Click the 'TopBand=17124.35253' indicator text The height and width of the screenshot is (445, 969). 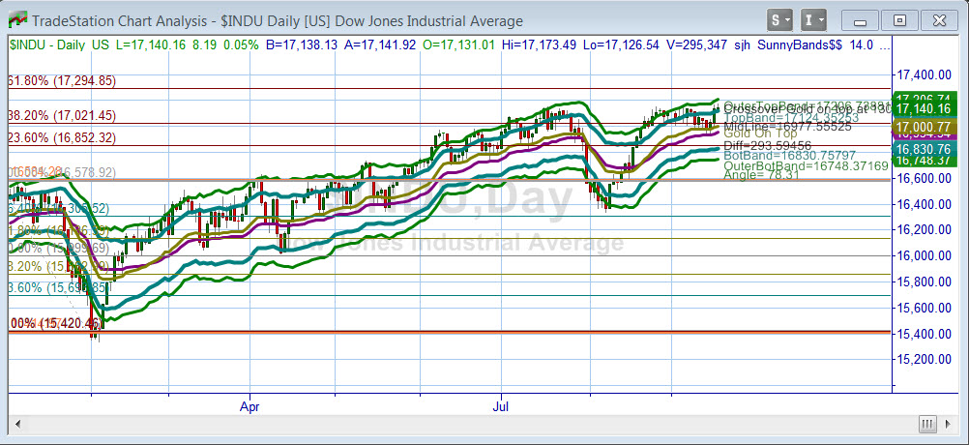point(791,118)
